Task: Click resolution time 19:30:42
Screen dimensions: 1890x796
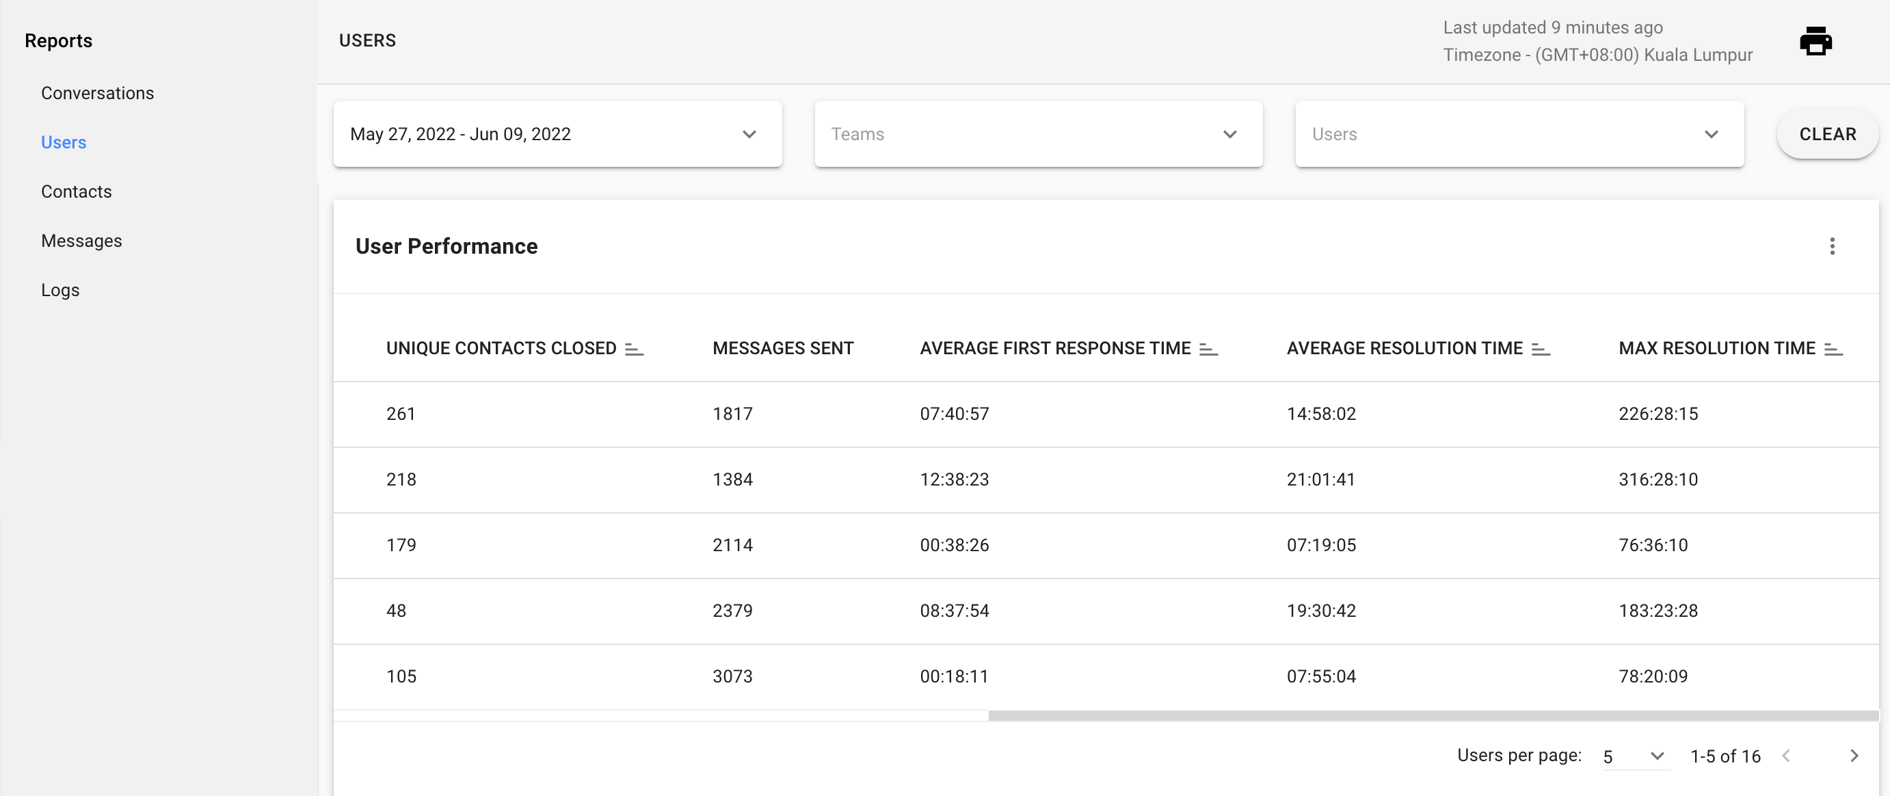Action: (x=1320, y=611)
